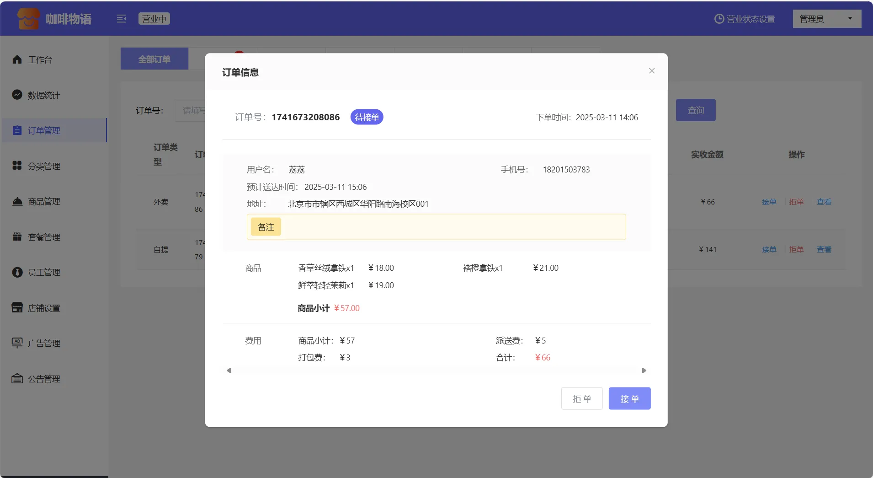Open the 管理员 account dropdown
Viewport: 873px width, 478px height.
point(826,19)
